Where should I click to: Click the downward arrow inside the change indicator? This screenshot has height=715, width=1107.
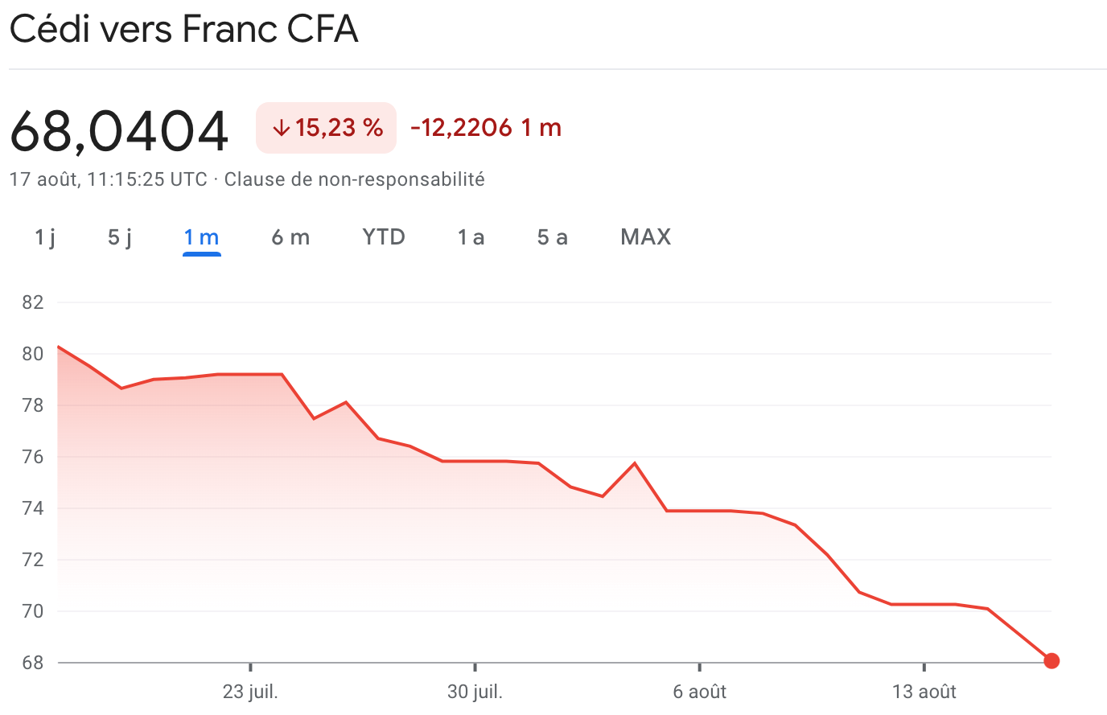coord(279,127)
